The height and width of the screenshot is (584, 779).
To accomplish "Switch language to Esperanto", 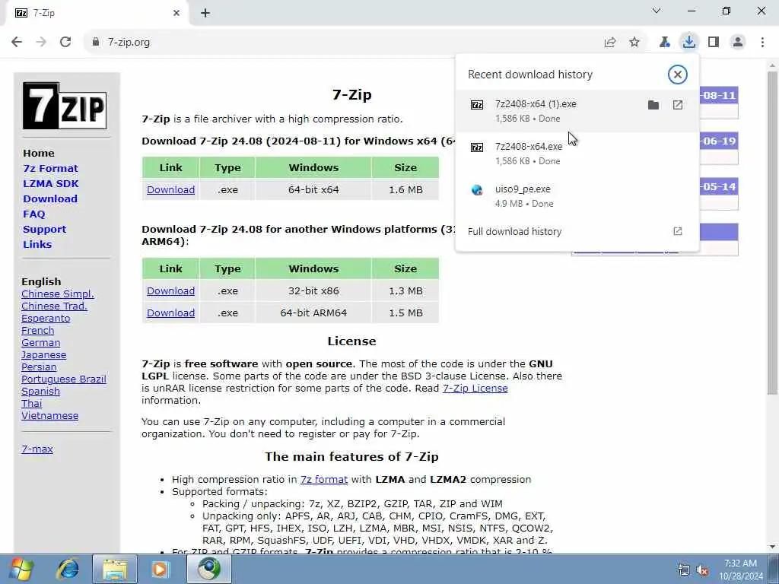I will tap(46, 319).
